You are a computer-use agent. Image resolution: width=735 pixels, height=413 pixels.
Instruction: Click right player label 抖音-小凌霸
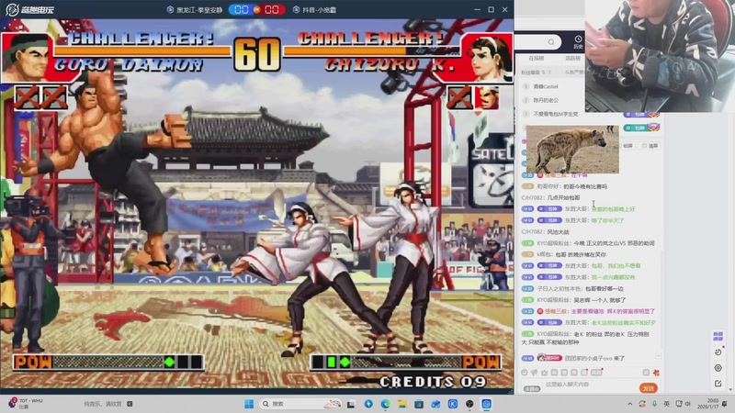pyautogui.click(x=314, y=9)
